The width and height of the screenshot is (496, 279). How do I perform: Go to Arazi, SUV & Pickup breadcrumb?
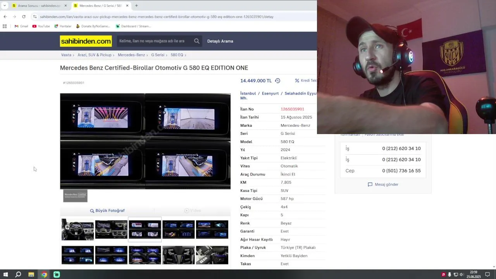[x=94, y=55]
